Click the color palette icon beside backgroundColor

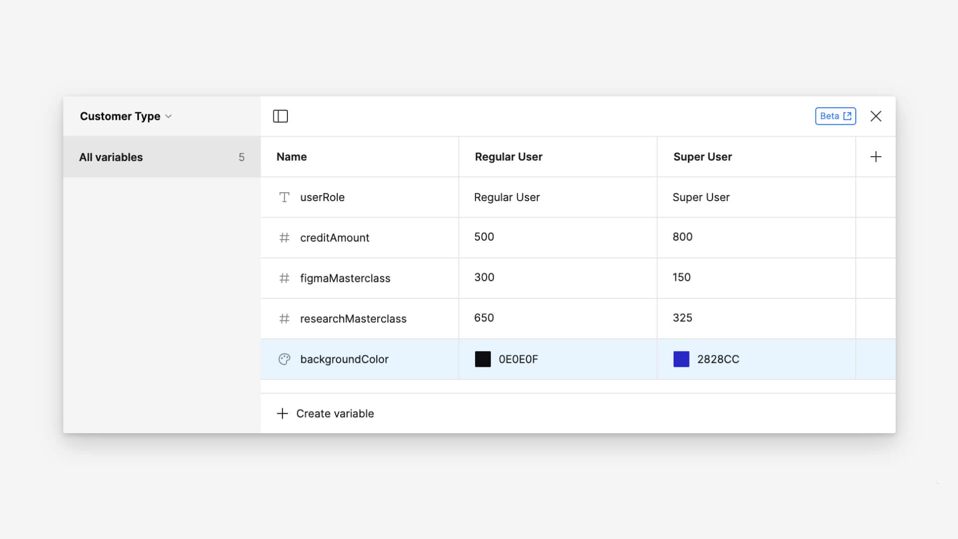coord(284,359)
